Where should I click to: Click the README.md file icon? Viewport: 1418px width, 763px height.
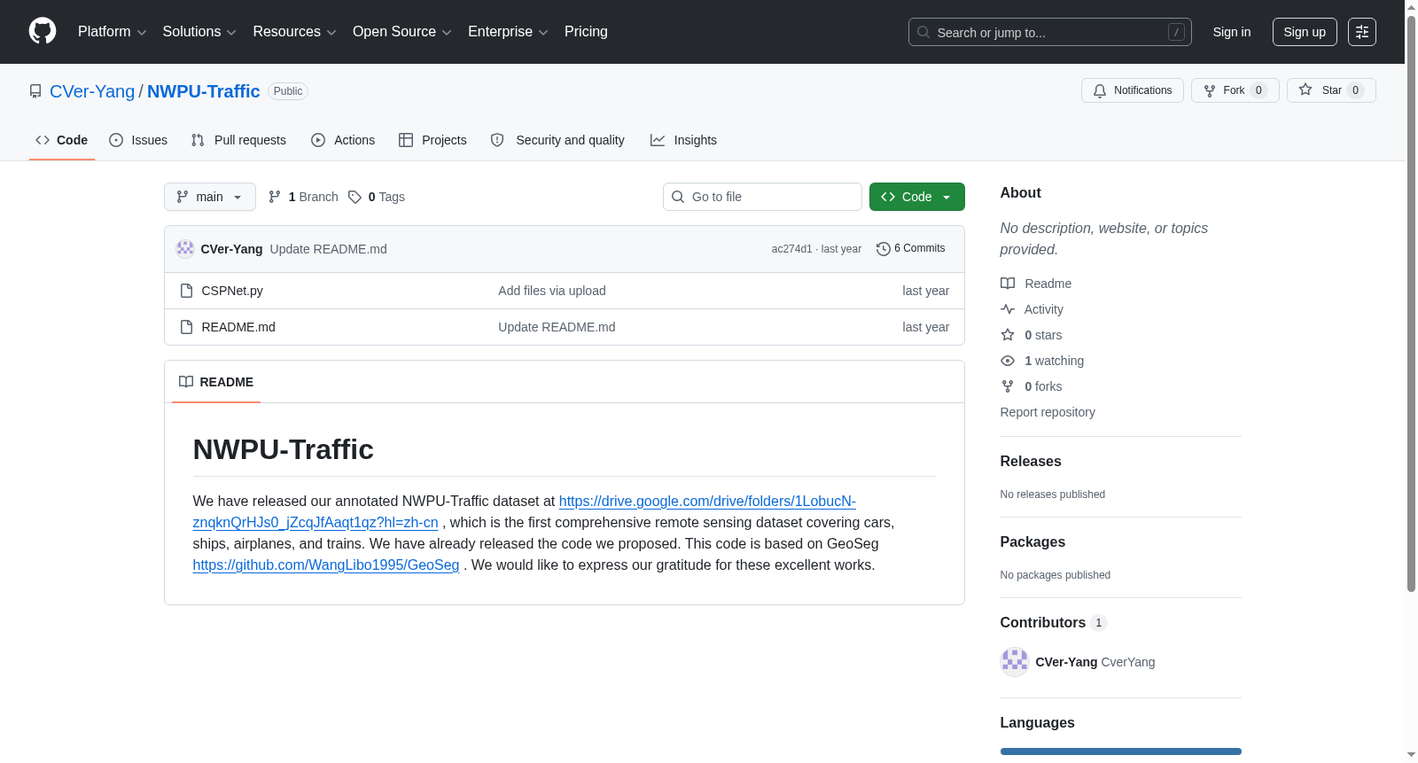pos(186,327)
